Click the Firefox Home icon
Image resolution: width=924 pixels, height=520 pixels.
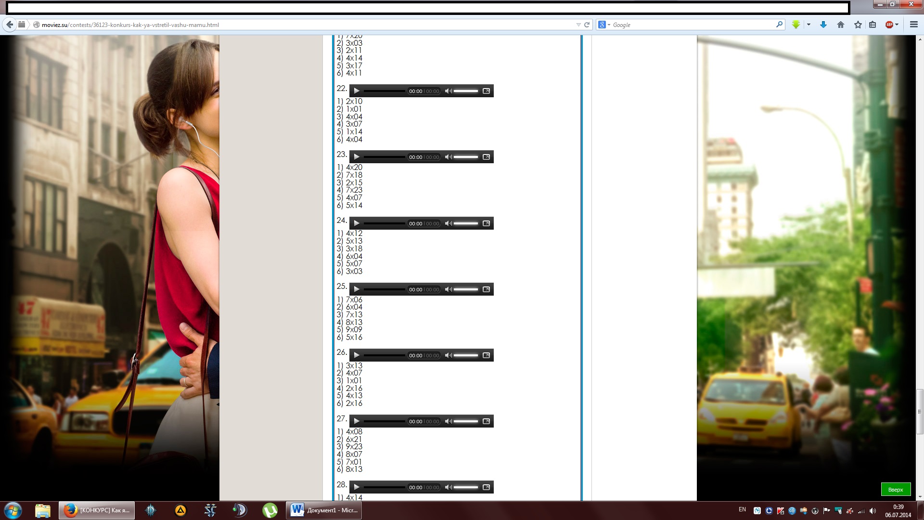click(841, 25)
